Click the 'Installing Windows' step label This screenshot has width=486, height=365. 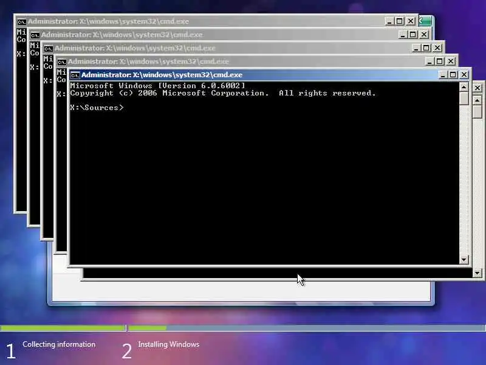[169, 344]
